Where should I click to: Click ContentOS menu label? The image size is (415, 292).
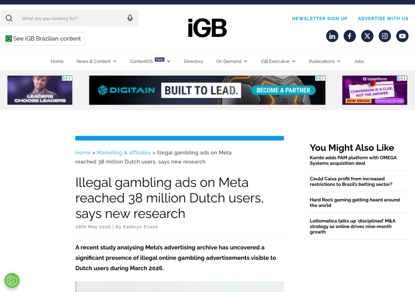tap(141, 61)
